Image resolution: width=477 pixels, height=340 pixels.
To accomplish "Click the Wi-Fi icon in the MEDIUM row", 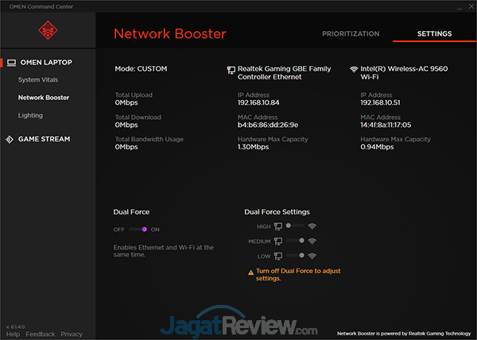I will click(312, 241).
